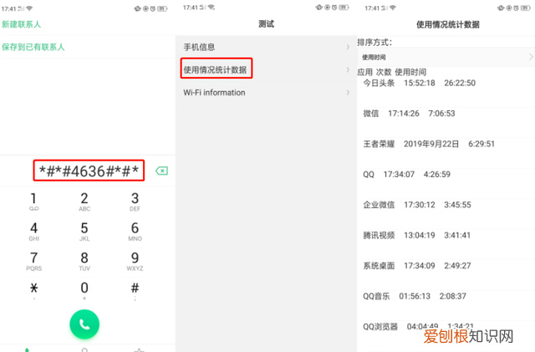
Task: Open 使用情况统计数据 menu entry
Action: (266, 69)
